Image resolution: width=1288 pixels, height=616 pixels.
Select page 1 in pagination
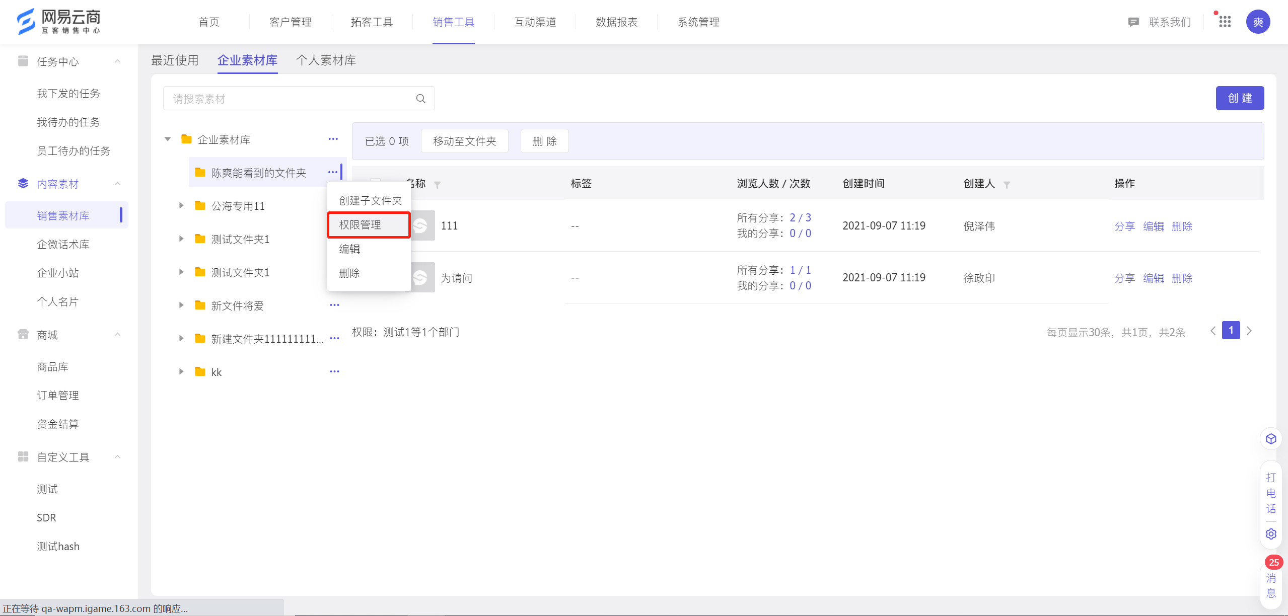click(1231, 330)
